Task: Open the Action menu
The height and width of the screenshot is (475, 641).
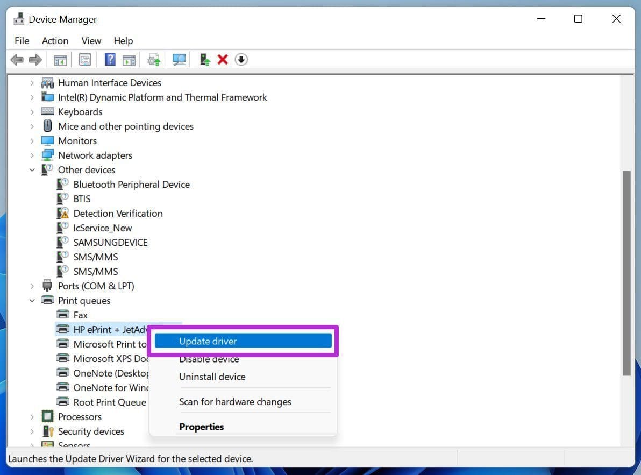Action: [x=55, y=41]
